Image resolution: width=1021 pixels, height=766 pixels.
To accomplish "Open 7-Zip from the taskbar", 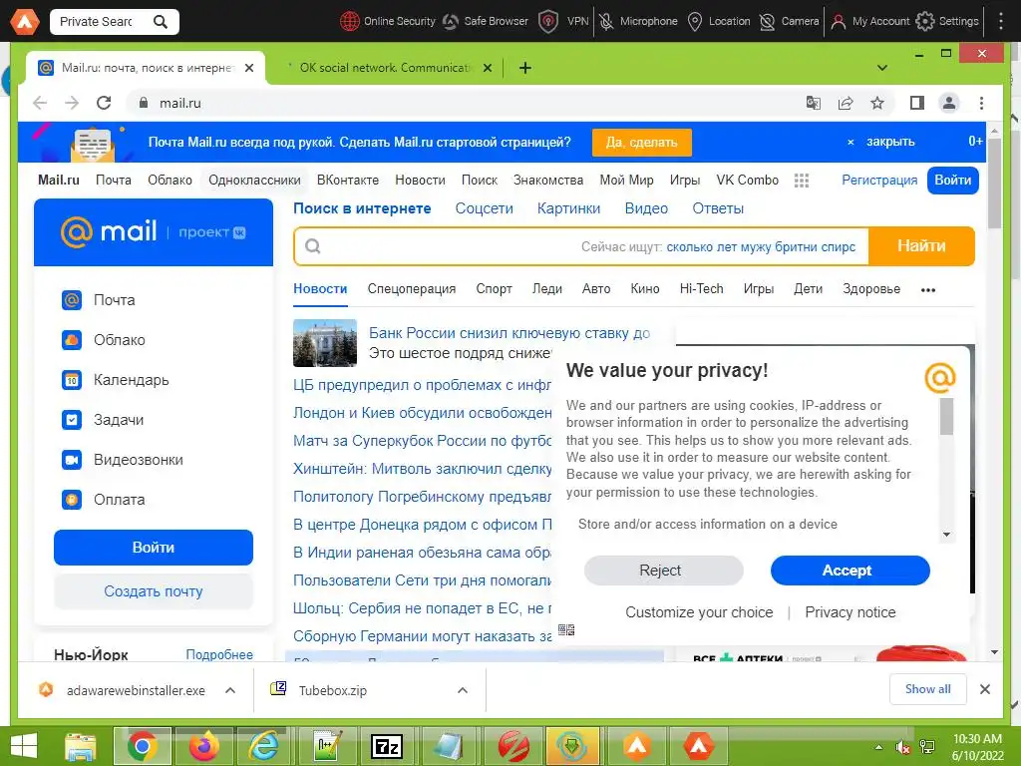I will (387, 746).
